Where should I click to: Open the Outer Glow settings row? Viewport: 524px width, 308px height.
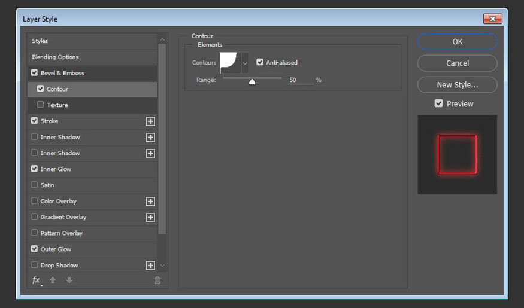point(92,249)
